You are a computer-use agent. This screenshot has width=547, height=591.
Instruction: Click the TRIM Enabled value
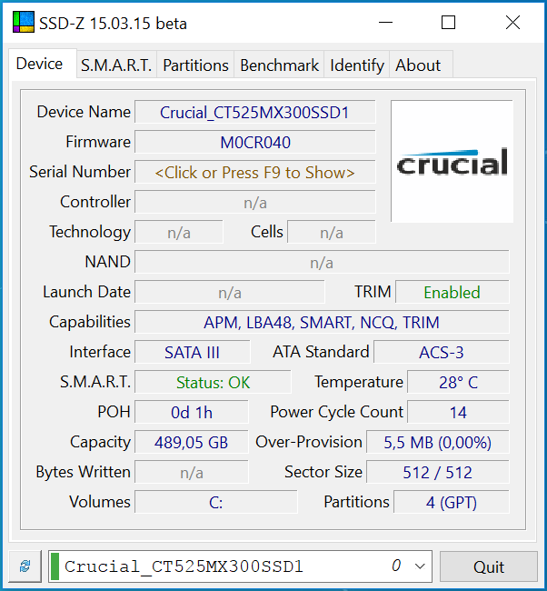453,292
